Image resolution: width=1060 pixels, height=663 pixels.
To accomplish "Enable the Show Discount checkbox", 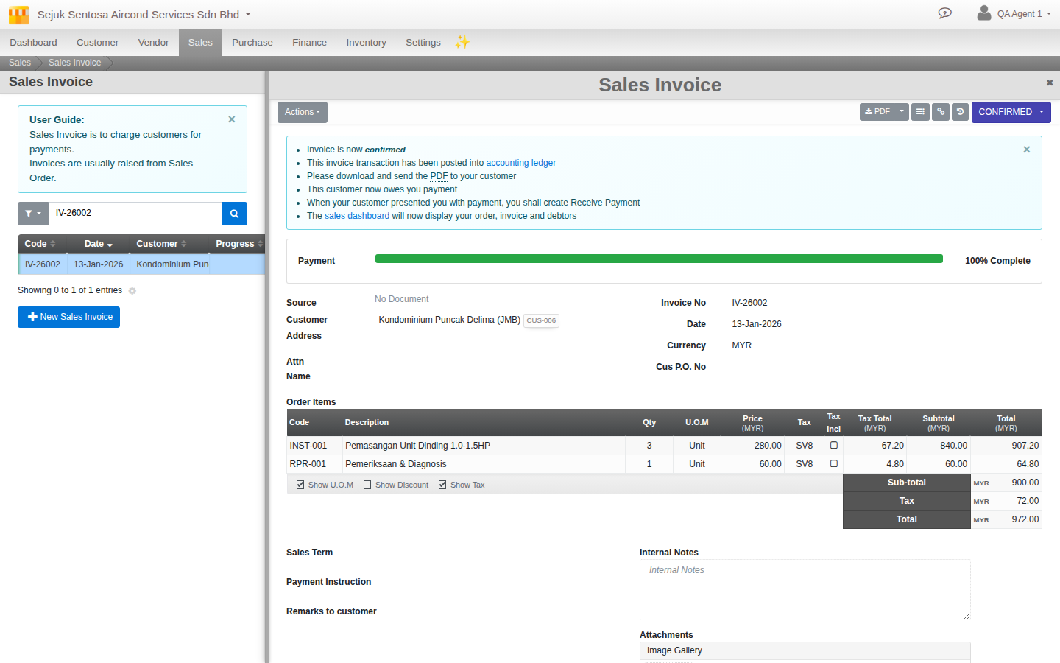I will click(367, 485).
